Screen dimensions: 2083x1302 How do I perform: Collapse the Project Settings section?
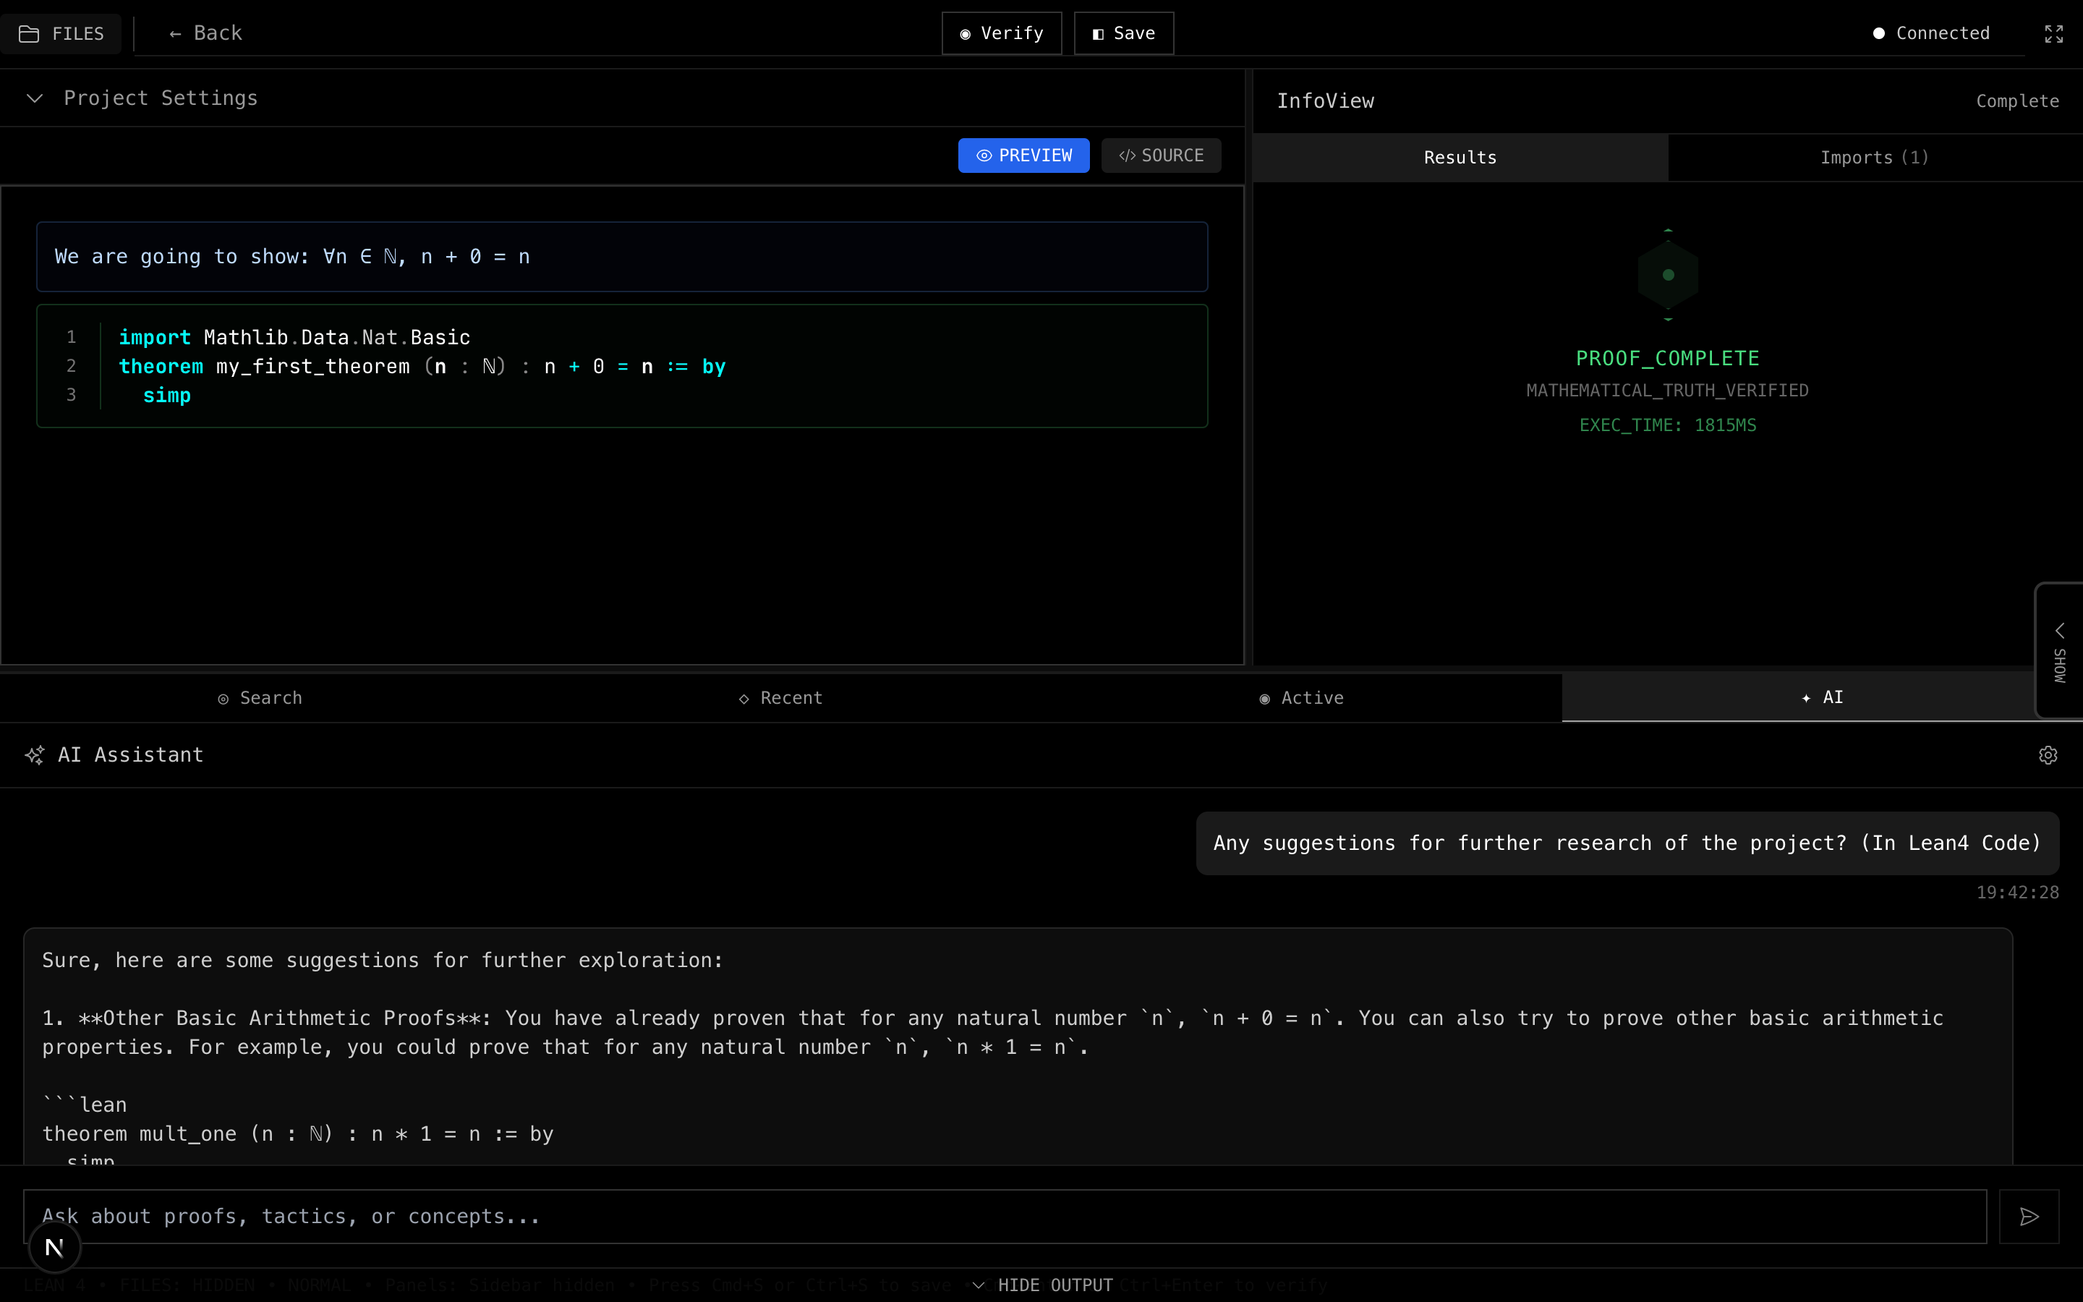click(35, 98)
